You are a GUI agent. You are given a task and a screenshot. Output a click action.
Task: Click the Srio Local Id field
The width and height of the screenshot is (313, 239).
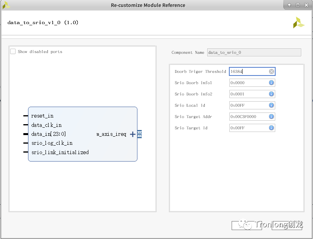click(248, 105)
